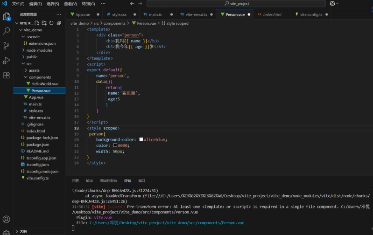Open Run and Debug view icon
Viewport: 373px width, 235px height.
[x=7, y=61]
